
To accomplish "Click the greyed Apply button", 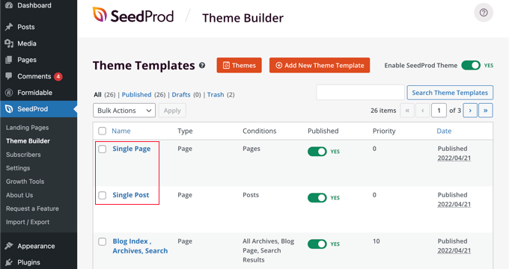I will coord(172,111).
